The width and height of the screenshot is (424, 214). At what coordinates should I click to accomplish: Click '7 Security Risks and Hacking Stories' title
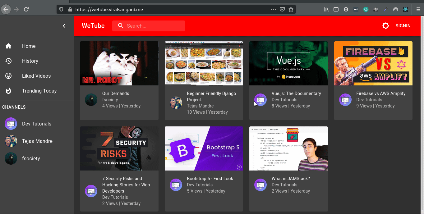126,185
